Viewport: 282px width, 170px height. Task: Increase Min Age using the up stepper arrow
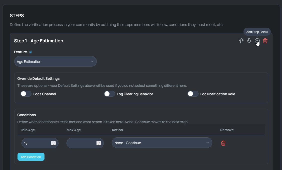click(53, 142)
